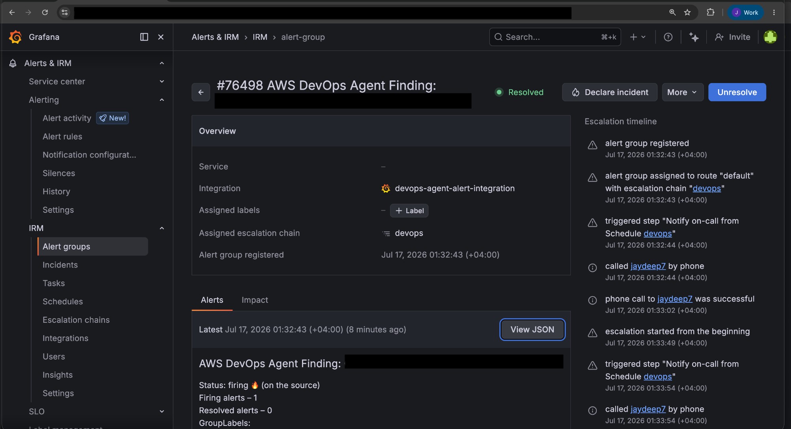Open jaydeep7 link in phone call was successful
Viewport: 791px width, 429px height.
675,299
